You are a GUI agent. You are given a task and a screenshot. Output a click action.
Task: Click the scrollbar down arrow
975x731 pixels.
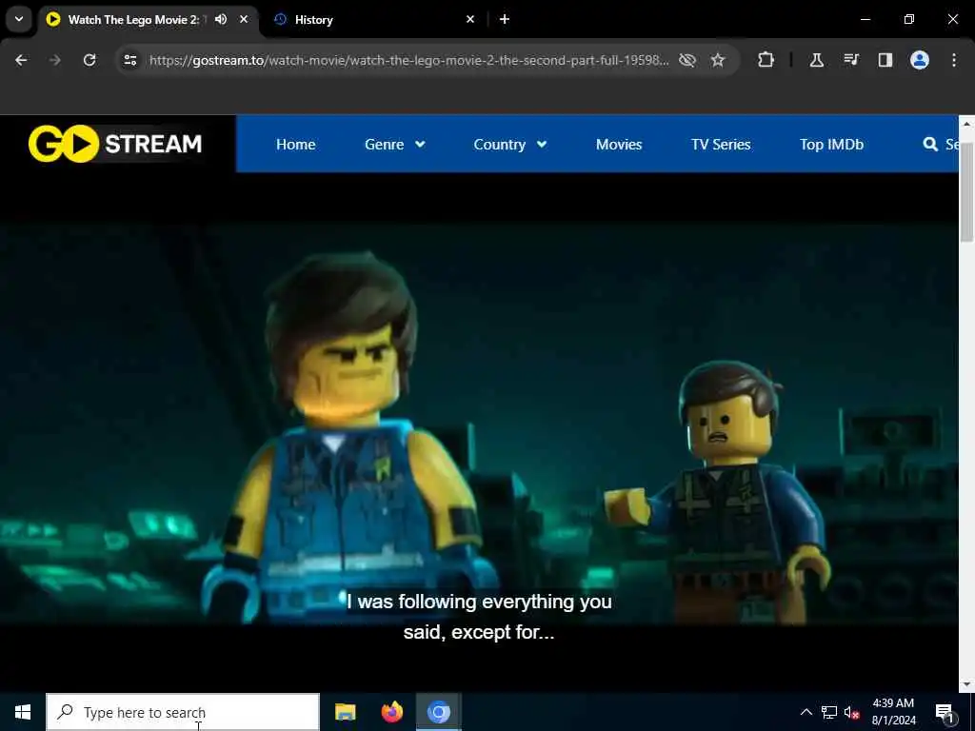point(966,683)
